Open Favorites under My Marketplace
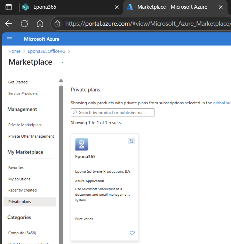 pyautogui.click(x=16, y=168)
